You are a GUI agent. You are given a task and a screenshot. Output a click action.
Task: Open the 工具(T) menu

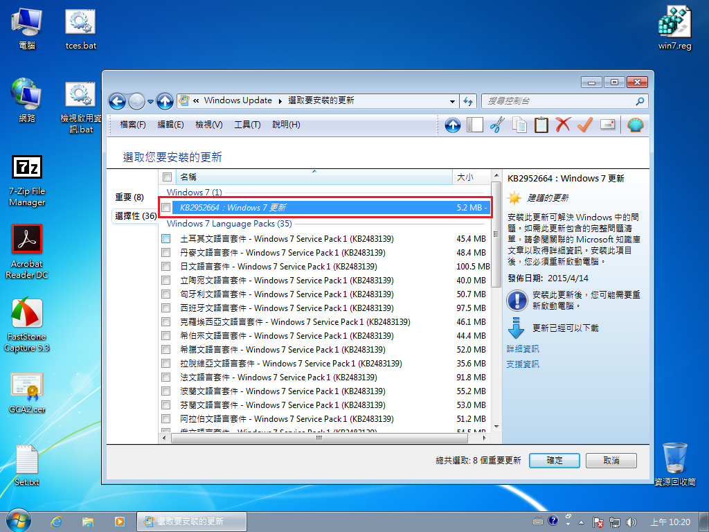point(247,125)
